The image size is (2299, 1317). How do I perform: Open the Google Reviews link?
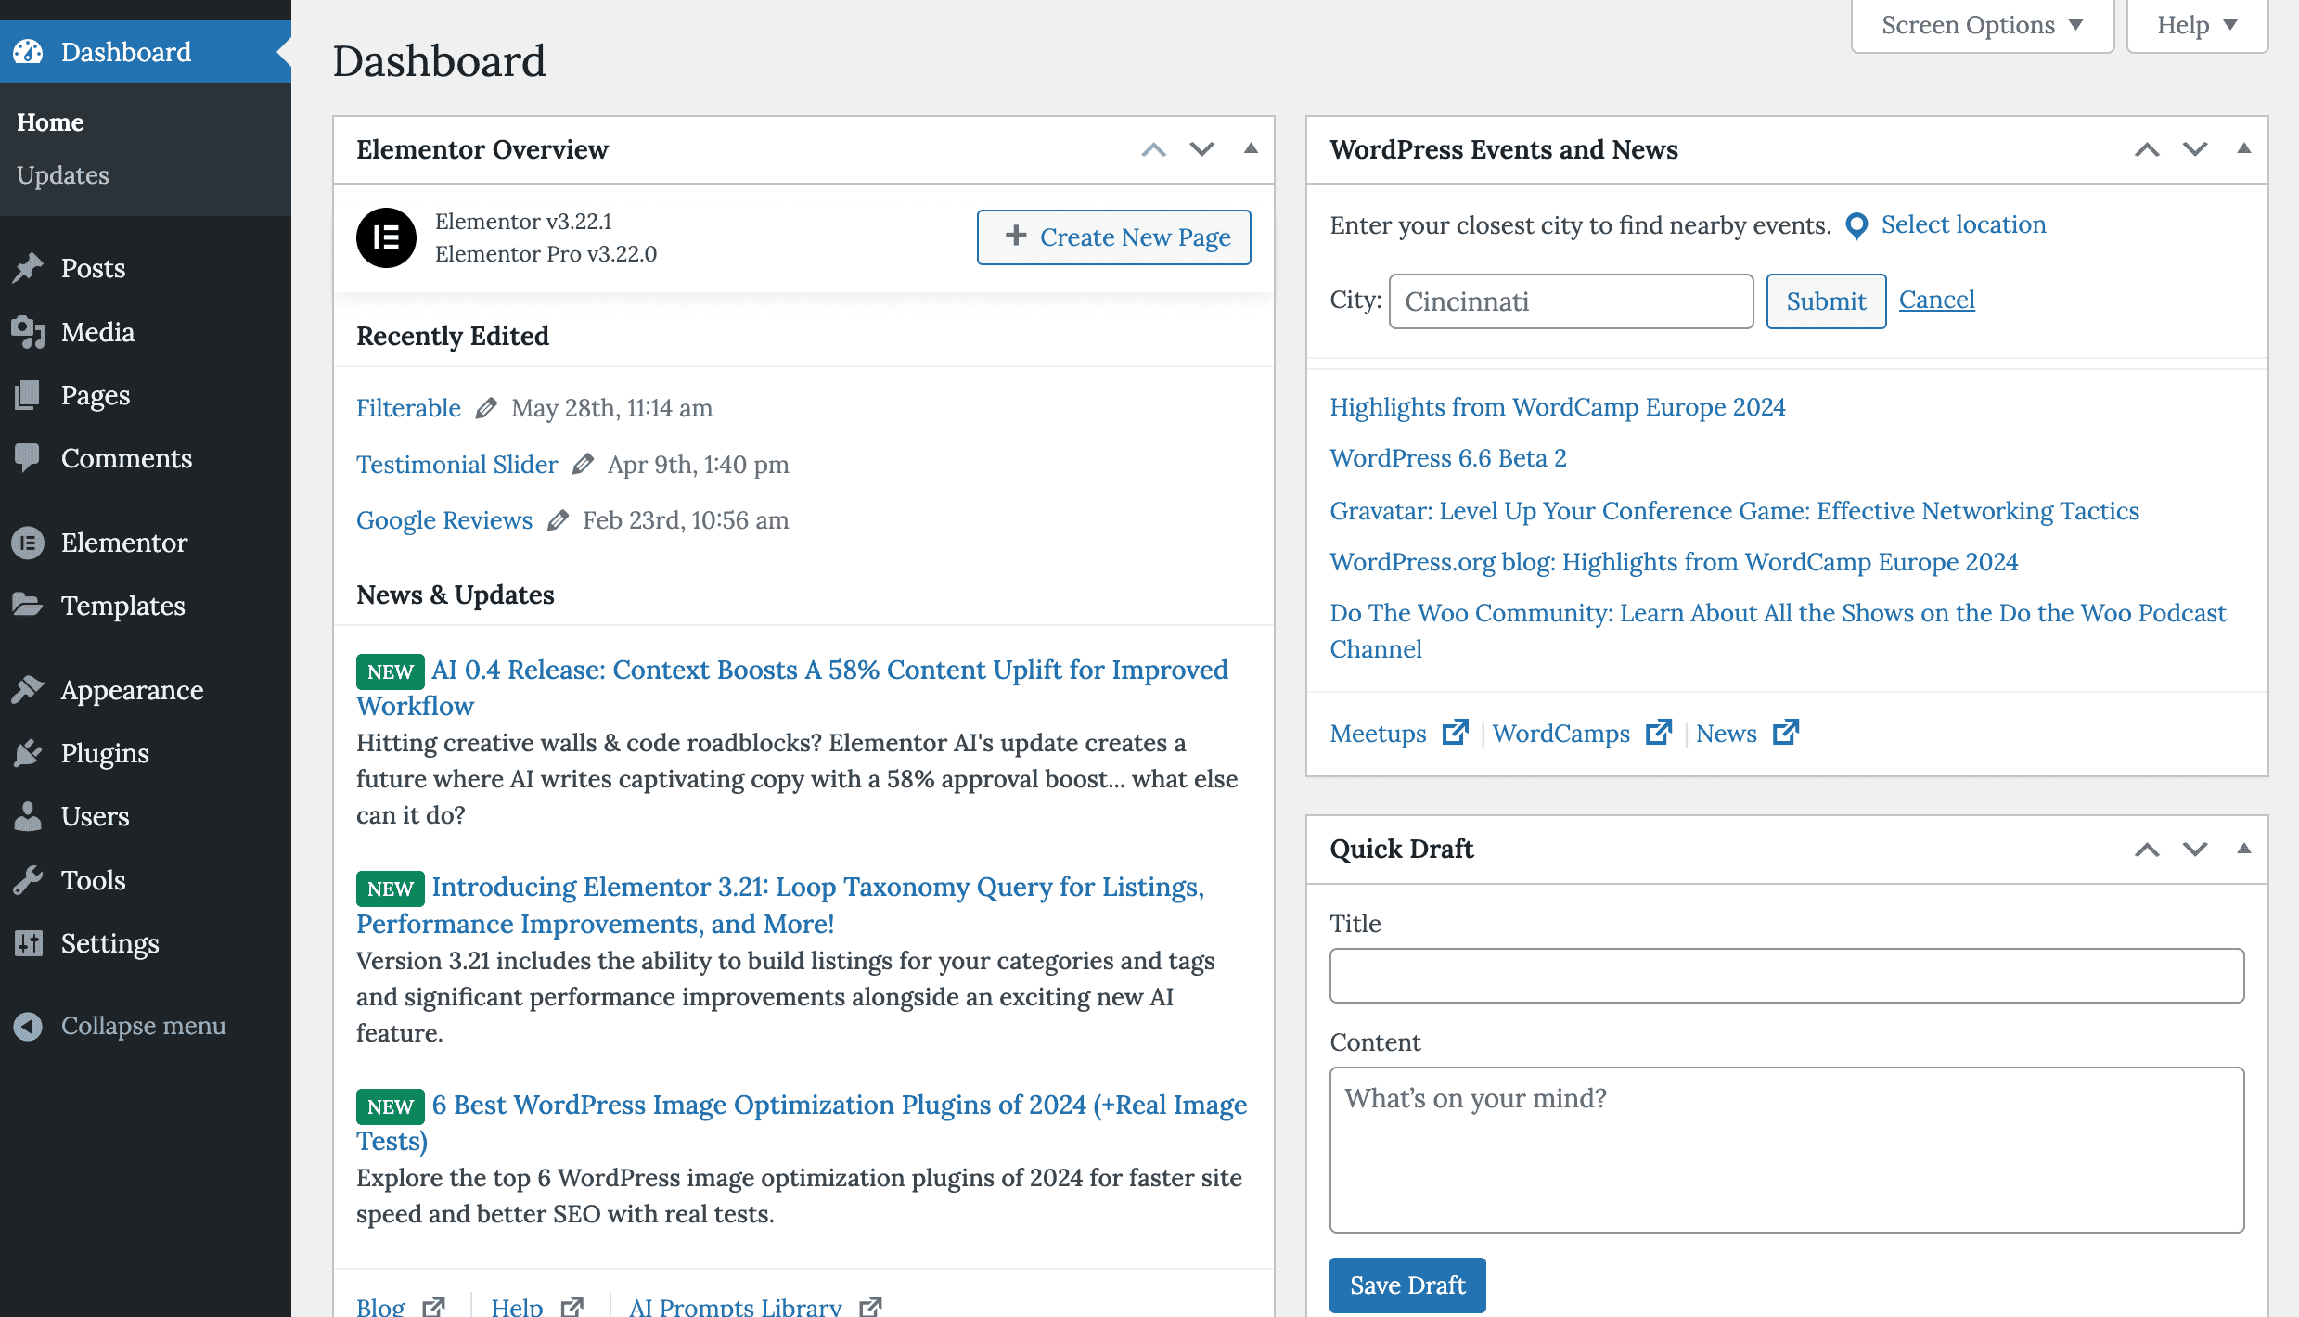tap(444, 520)
